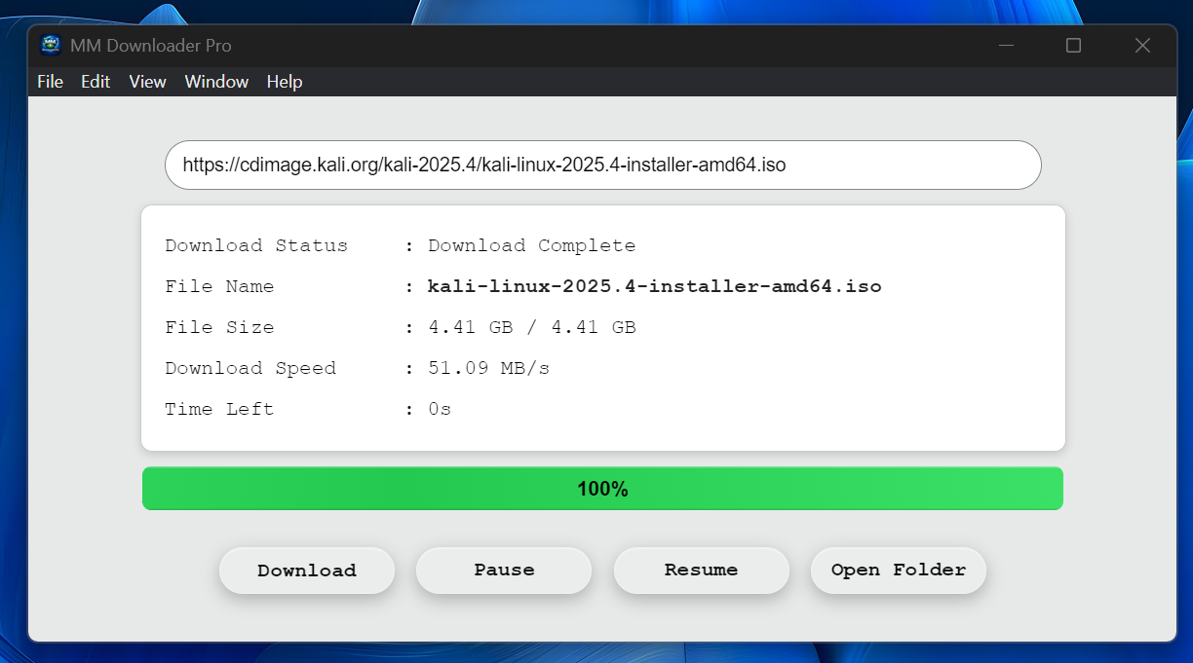Click the 4.41 GB file size value
Viewport: 1193px width, 663px height.
[x=531, y=328]
